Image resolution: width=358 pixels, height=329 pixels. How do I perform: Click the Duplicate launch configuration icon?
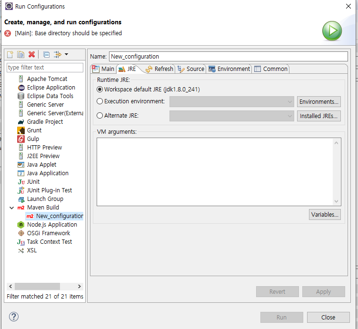coord(21,55)
